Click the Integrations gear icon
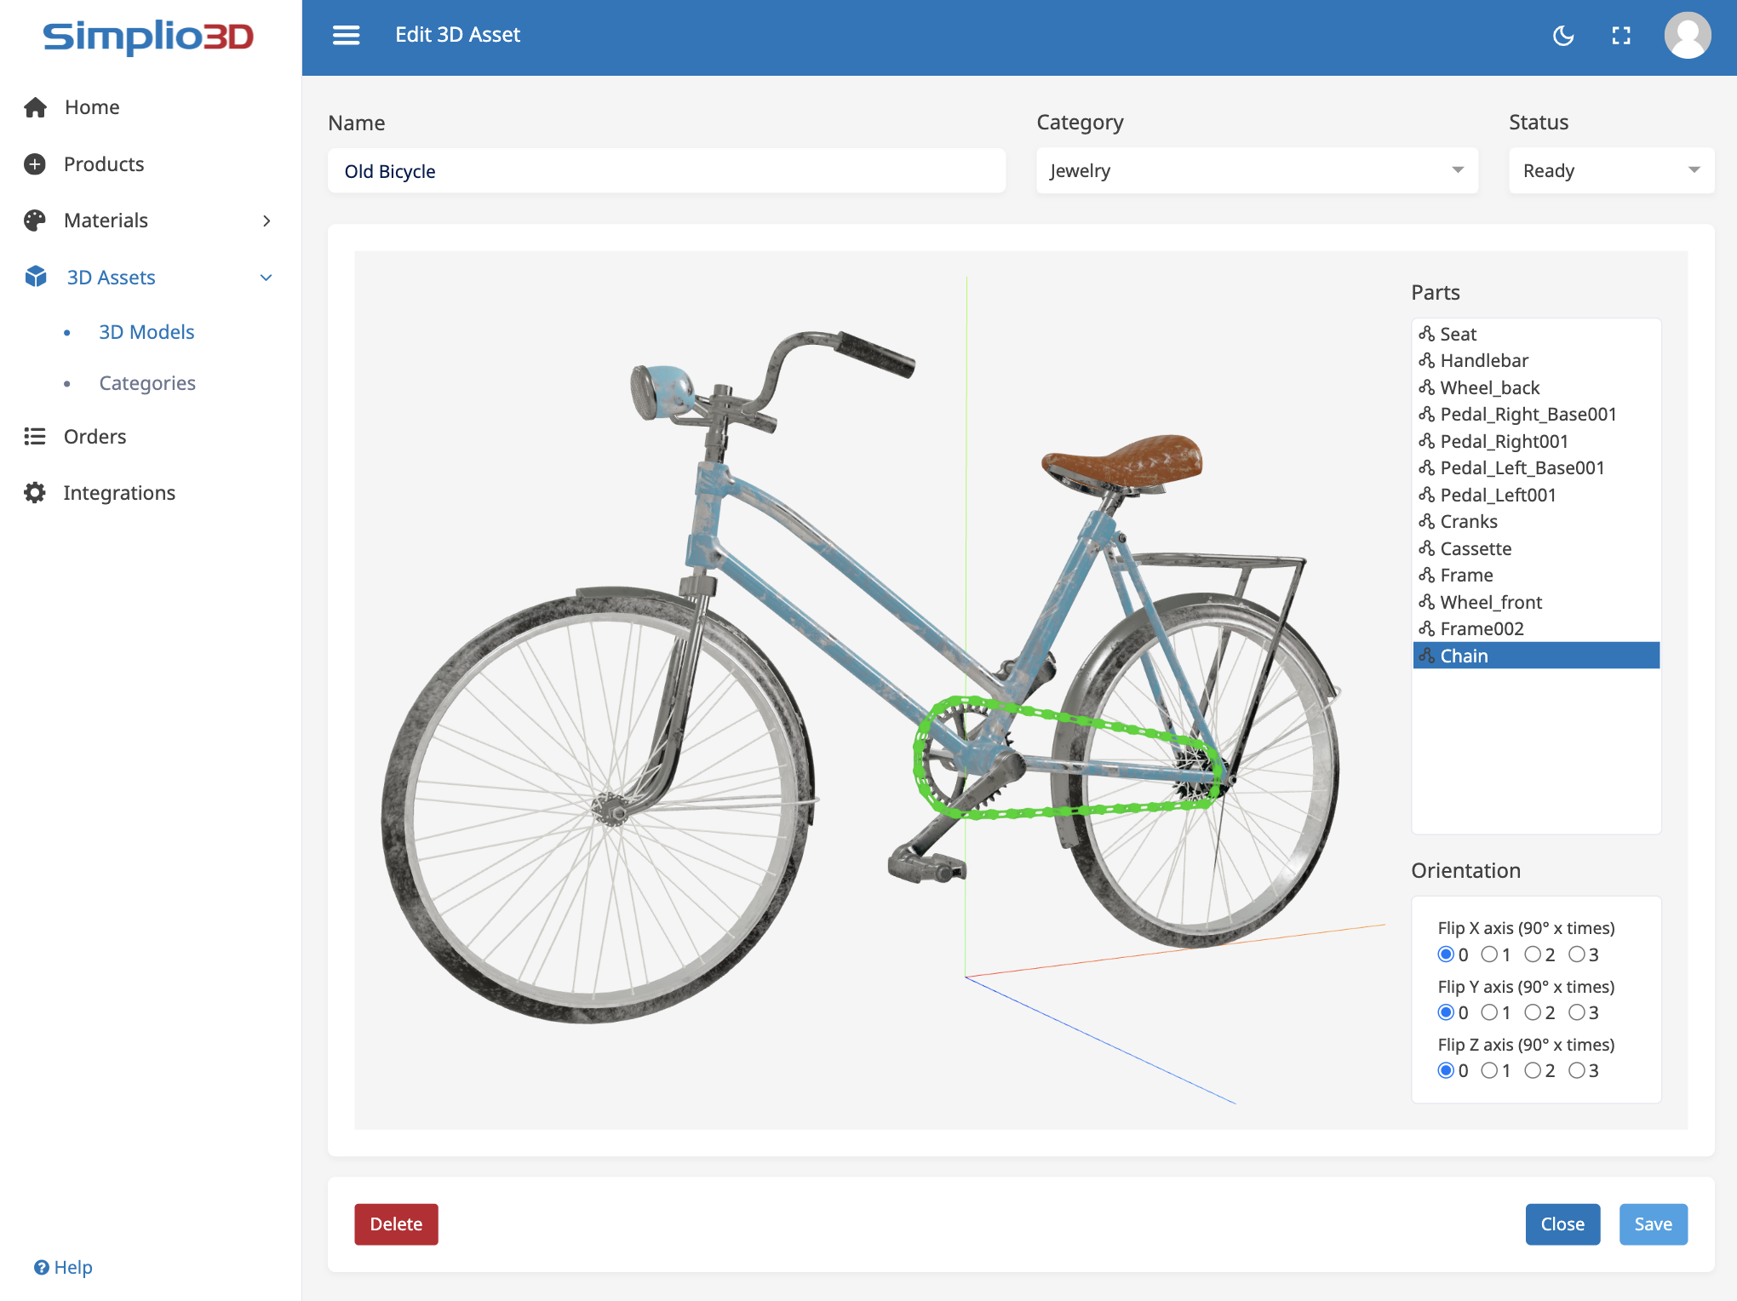Viewport: 1737px width, 1301px height. coord(35,493)
